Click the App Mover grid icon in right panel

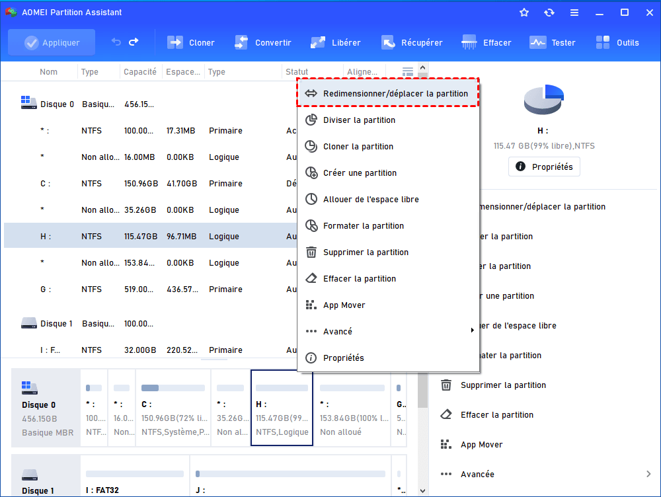pos(446,445)
